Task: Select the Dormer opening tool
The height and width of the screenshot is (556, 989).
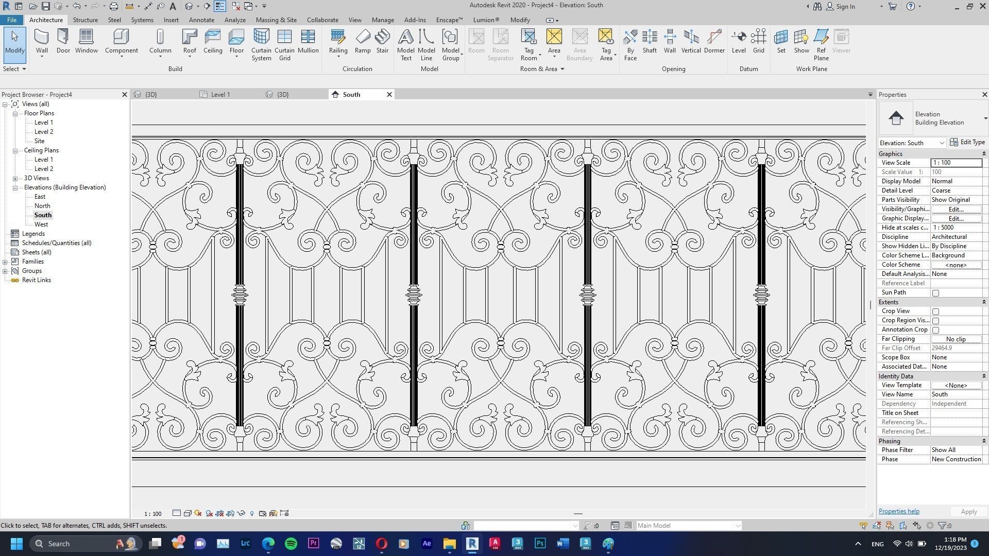Action: pos(714,42)
